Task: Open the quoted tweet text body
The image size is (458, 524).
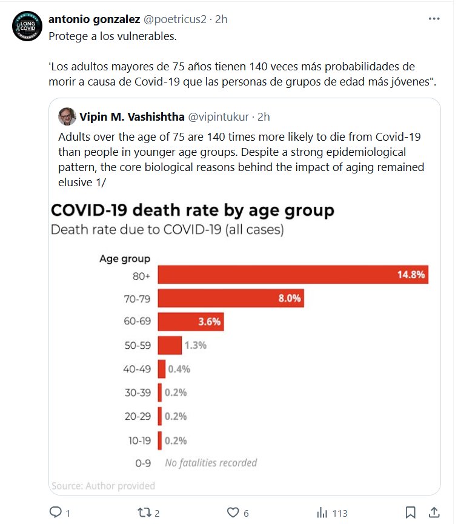Action: tap(241, 159)
